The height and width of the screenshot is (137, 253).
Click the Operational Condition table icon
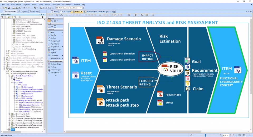(x=105, y=60)
